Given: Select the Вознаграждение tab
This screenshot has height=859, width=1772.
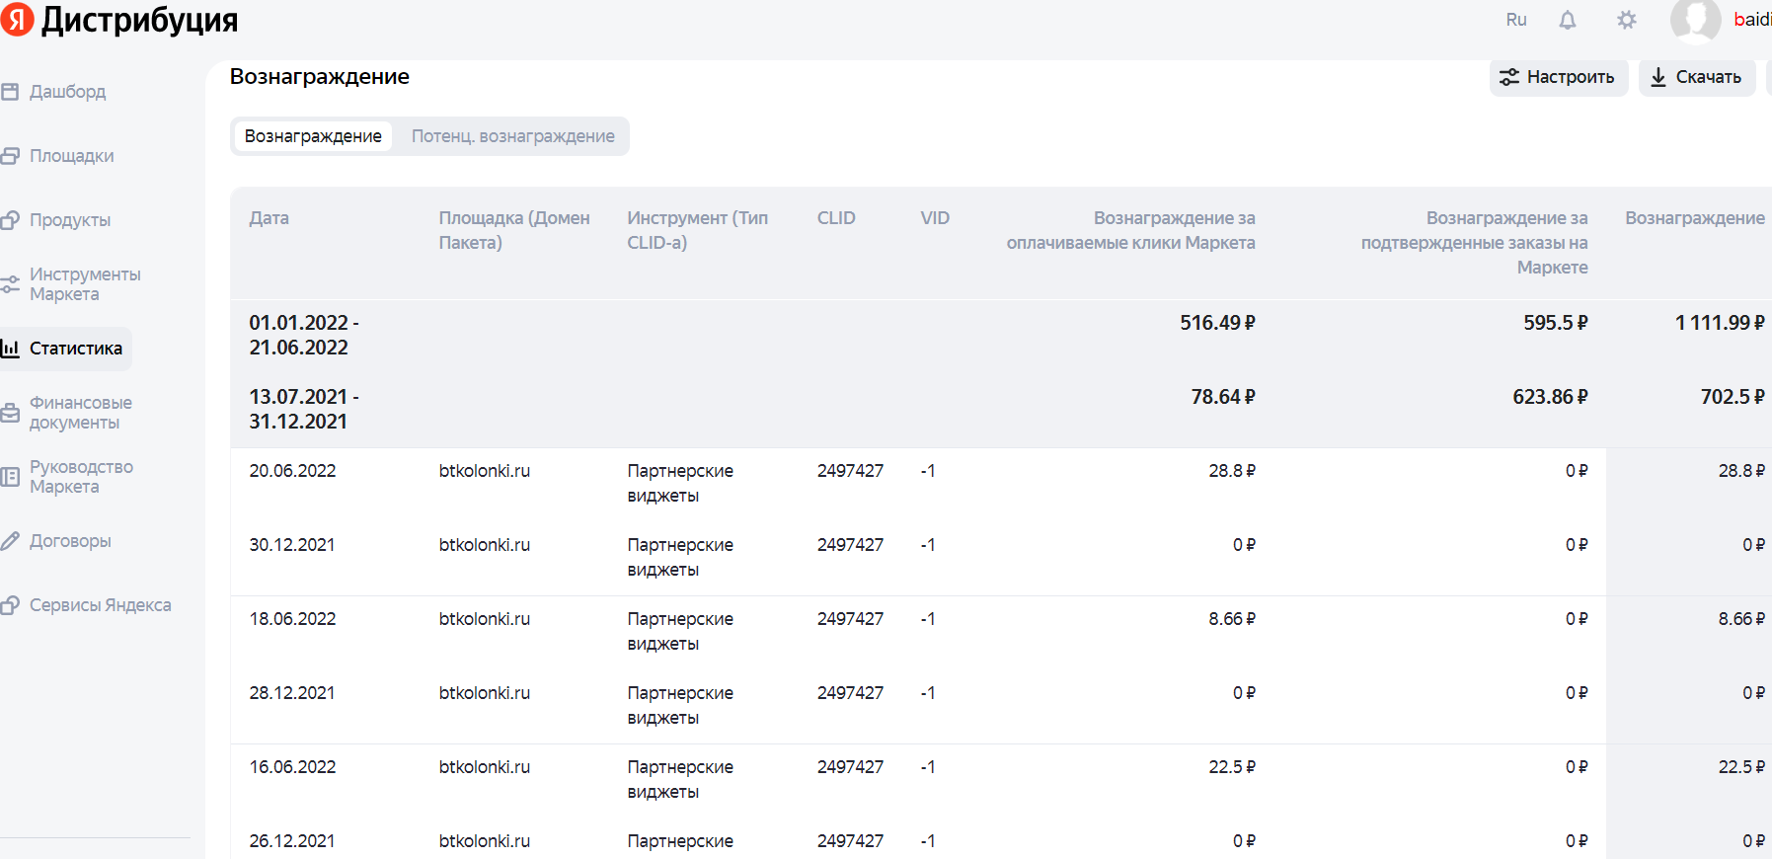Looking at the screenshot, I should pyautogui.click(x=313, y=136).
